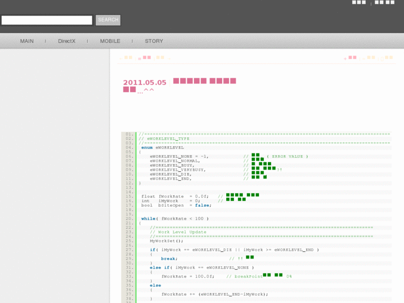Open the MAIN navigation tab
The image size is (404, 303).
(27, 41)
